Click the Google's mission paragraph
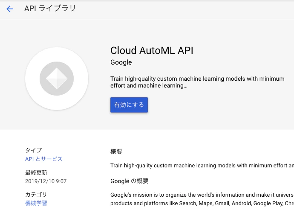Viewport: 294px width, 209px height. point(202,199)
